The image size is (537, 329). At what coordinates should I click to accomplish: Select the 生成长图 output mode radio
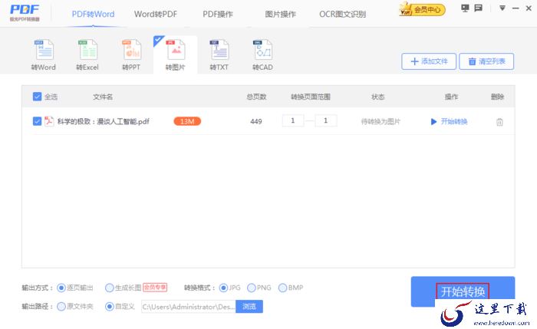[109, 288]
